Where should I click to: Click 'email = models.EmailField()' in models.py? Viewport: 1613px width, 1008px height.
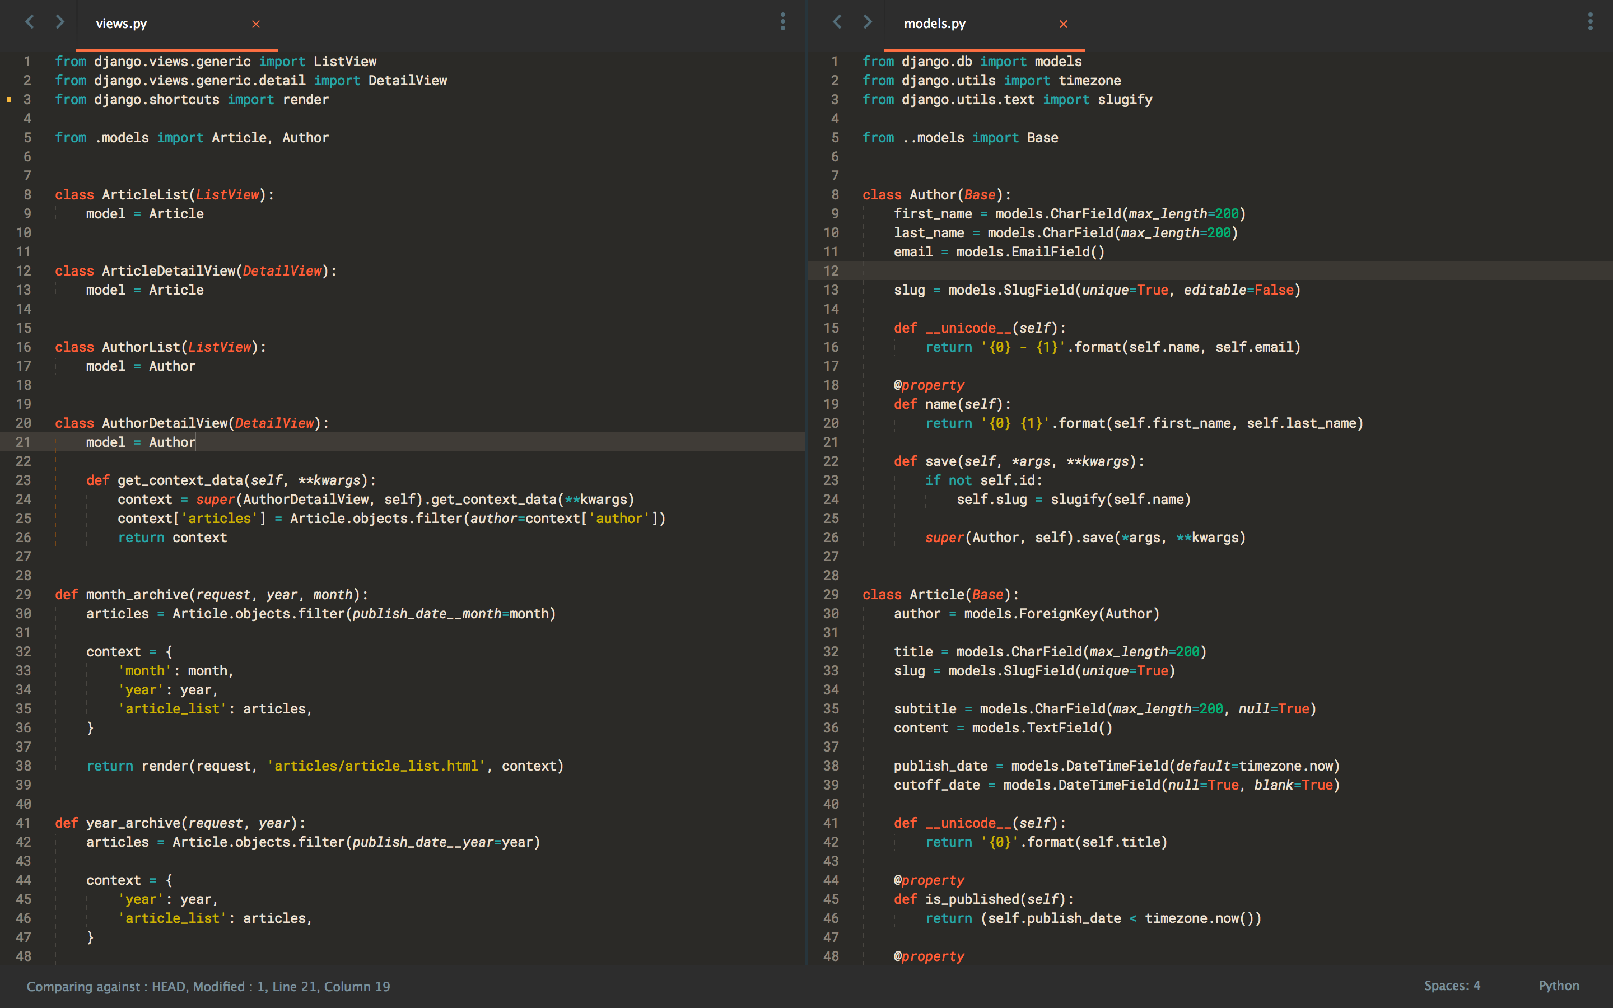[1000, 251]
